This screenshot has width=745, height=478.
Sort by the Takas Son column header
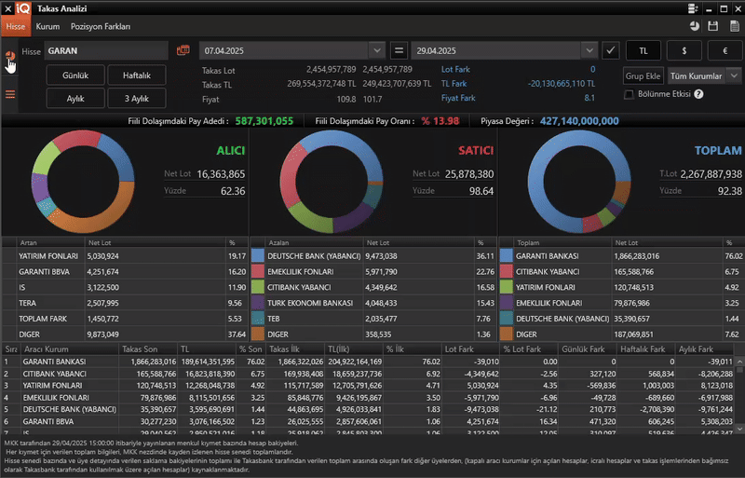click(x=148, y=349)
